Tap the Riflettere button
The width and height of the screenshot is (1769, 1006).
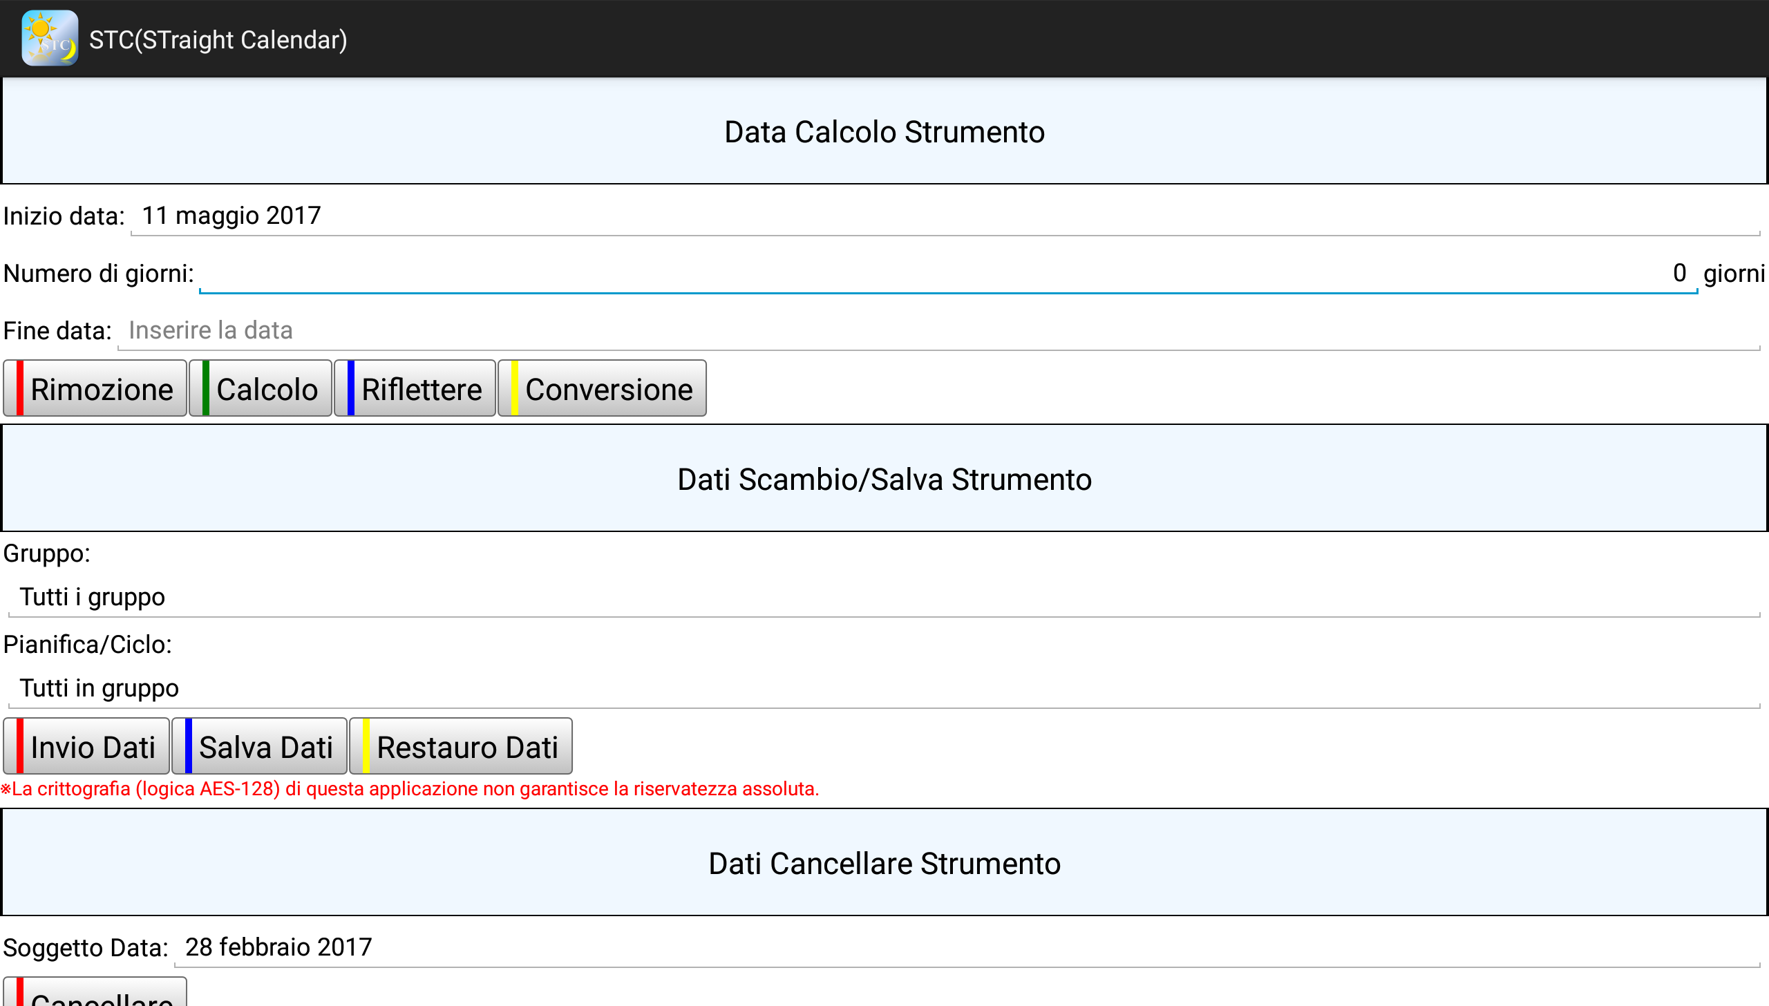pyautogui.click(x=415, y=389)
